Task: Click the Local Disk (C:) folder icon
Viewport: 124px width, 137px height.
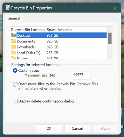Action: click(14, 53)
